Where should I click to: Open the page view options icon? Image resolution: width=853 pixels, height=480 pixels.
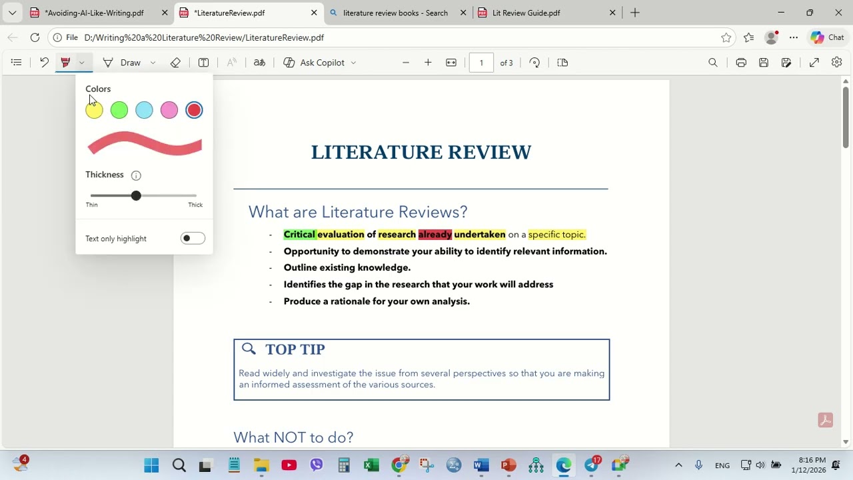tap(562, 63)
